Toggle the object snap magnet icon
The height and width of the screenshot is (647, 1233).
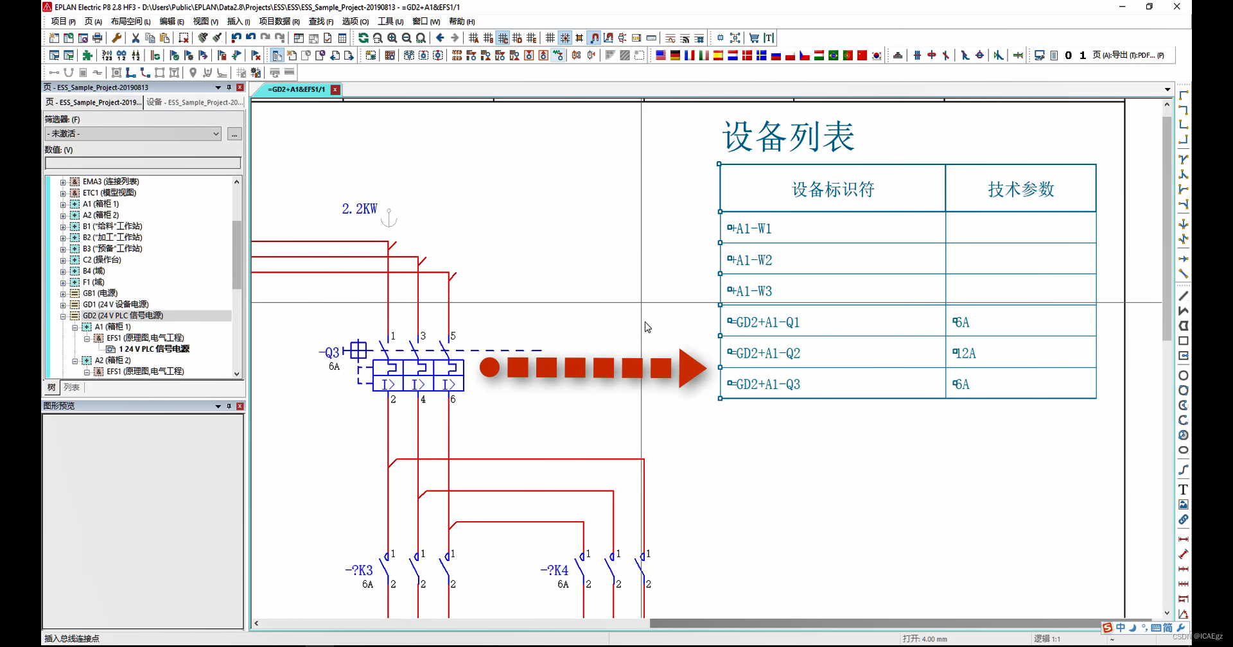coord(594,39)
